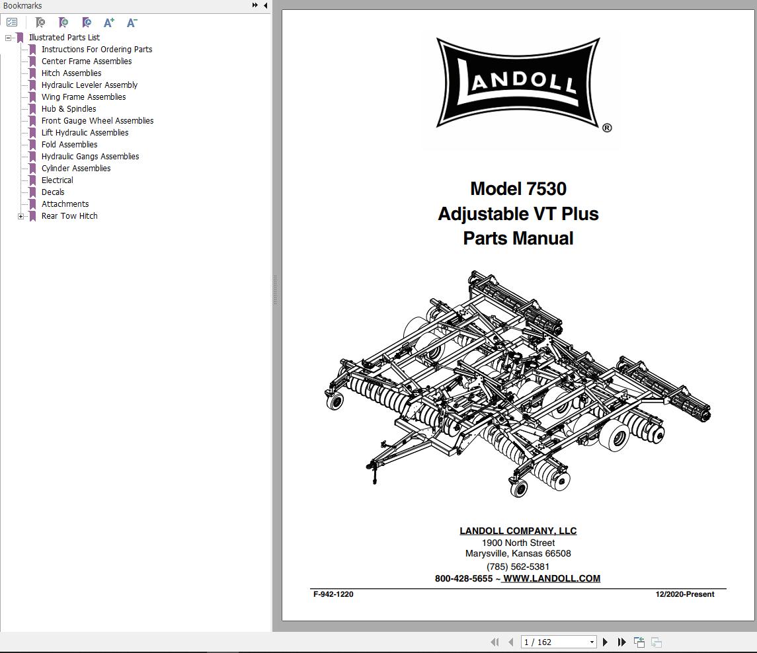Open the Decals bookmark
757x653 pixels.
coord(53,192)
